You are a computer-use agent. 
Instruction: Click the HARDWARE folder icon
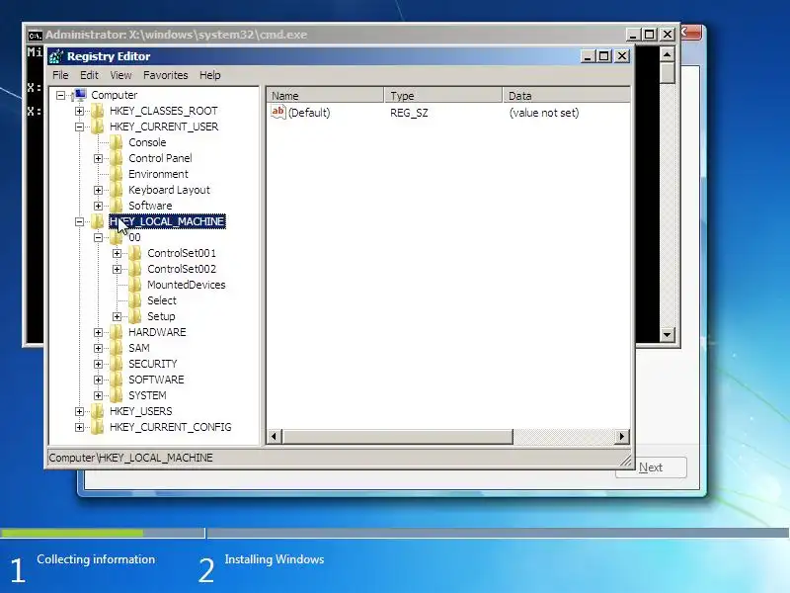117,332
